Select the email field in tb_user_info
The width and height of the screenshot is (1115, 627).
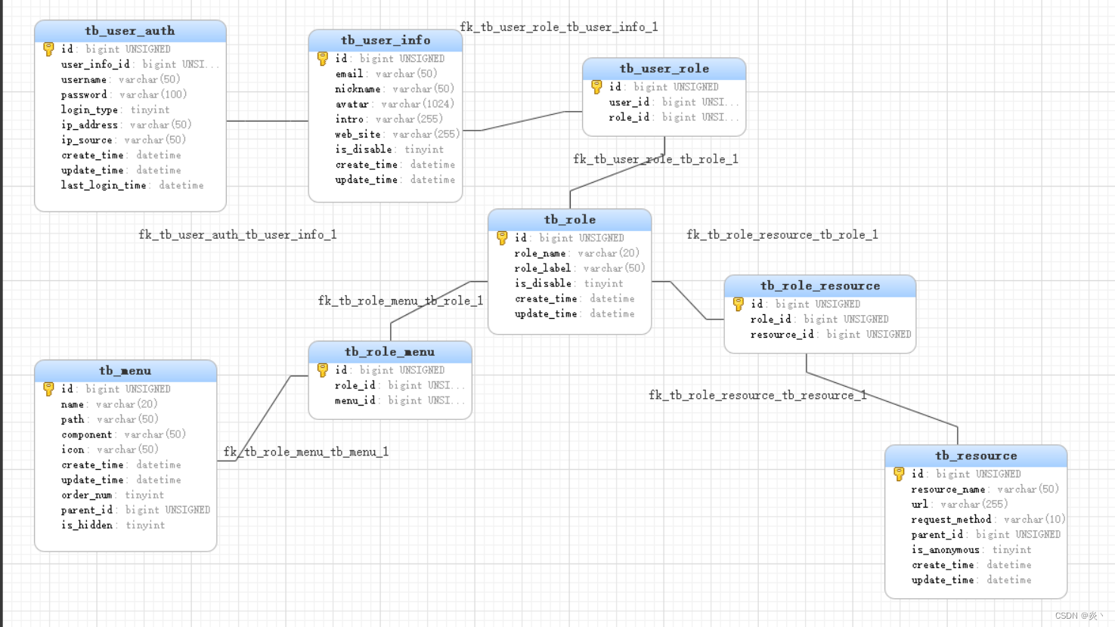coord(386,74)
